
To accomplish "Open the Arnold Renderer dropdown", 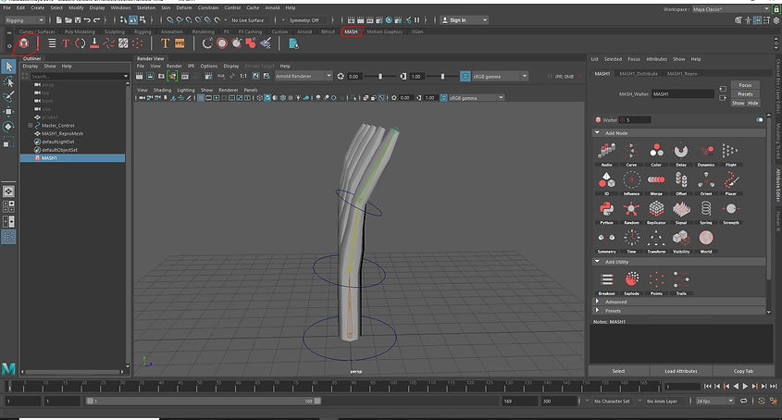I will pyautogui.click(x=304, y=76).
